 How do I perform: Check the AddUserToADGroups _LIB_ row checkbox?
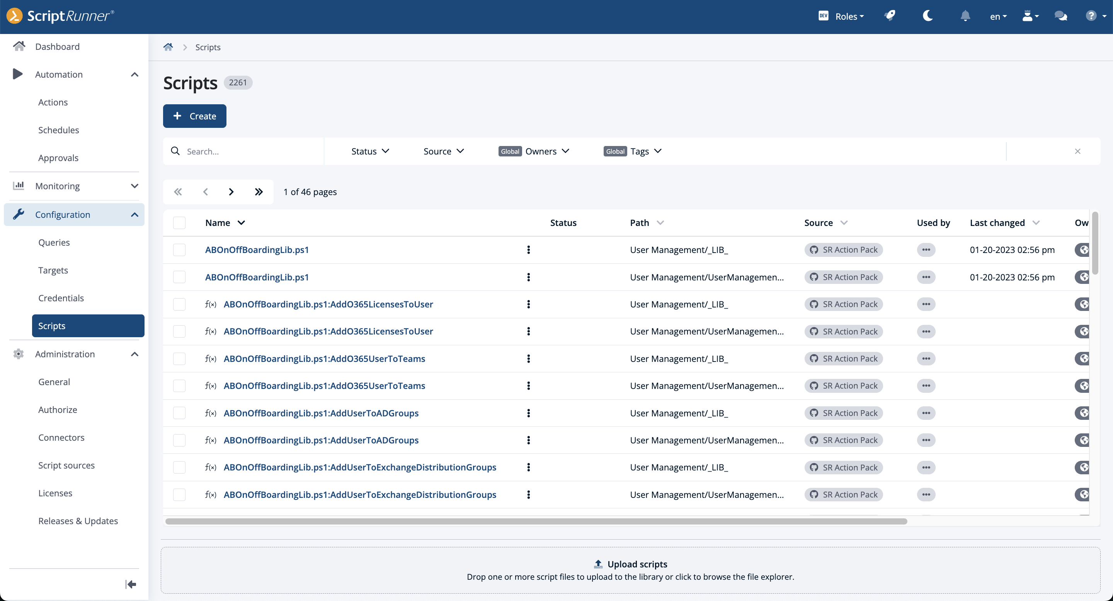coord(179,413)
